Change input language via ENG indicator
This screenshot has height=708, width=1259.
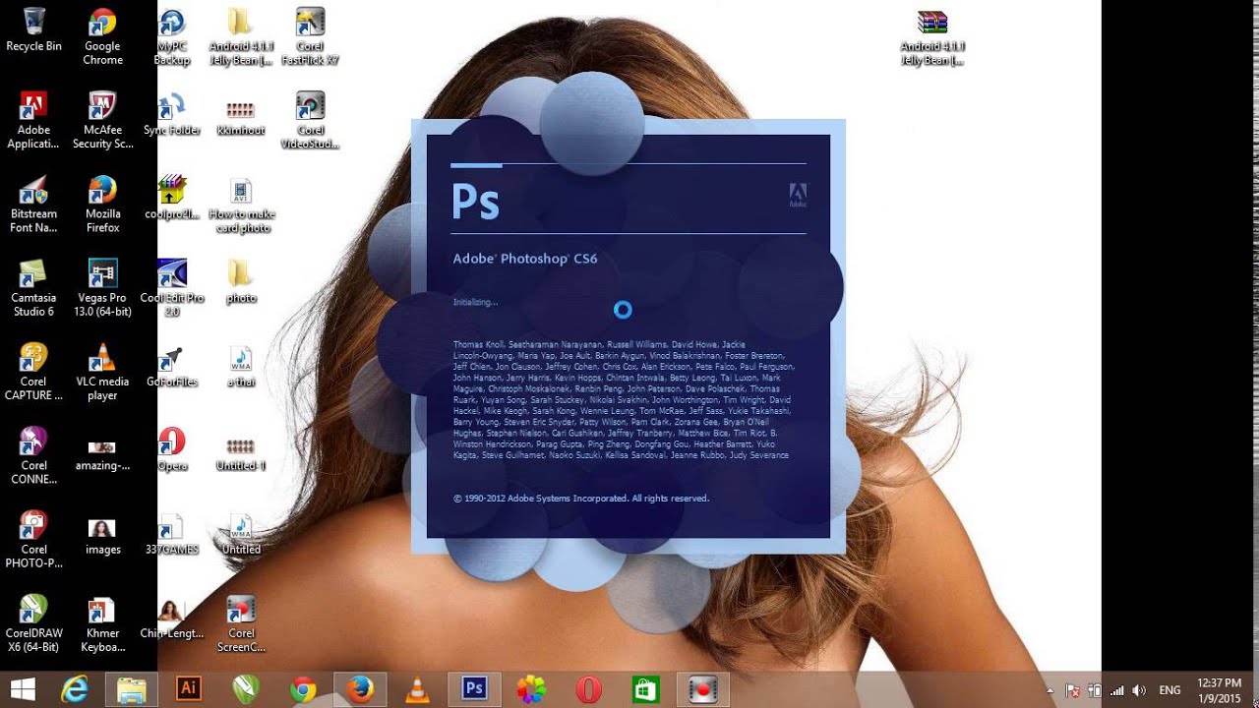pyautogui.click(x=1170, y=690)
